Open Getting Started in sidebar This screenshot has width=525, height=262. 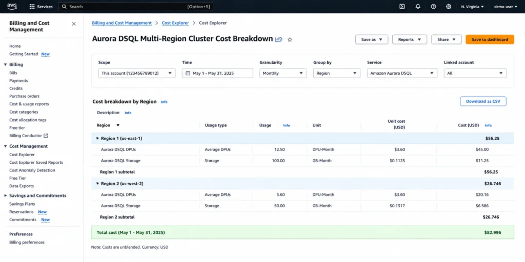[x=24, y=54]
